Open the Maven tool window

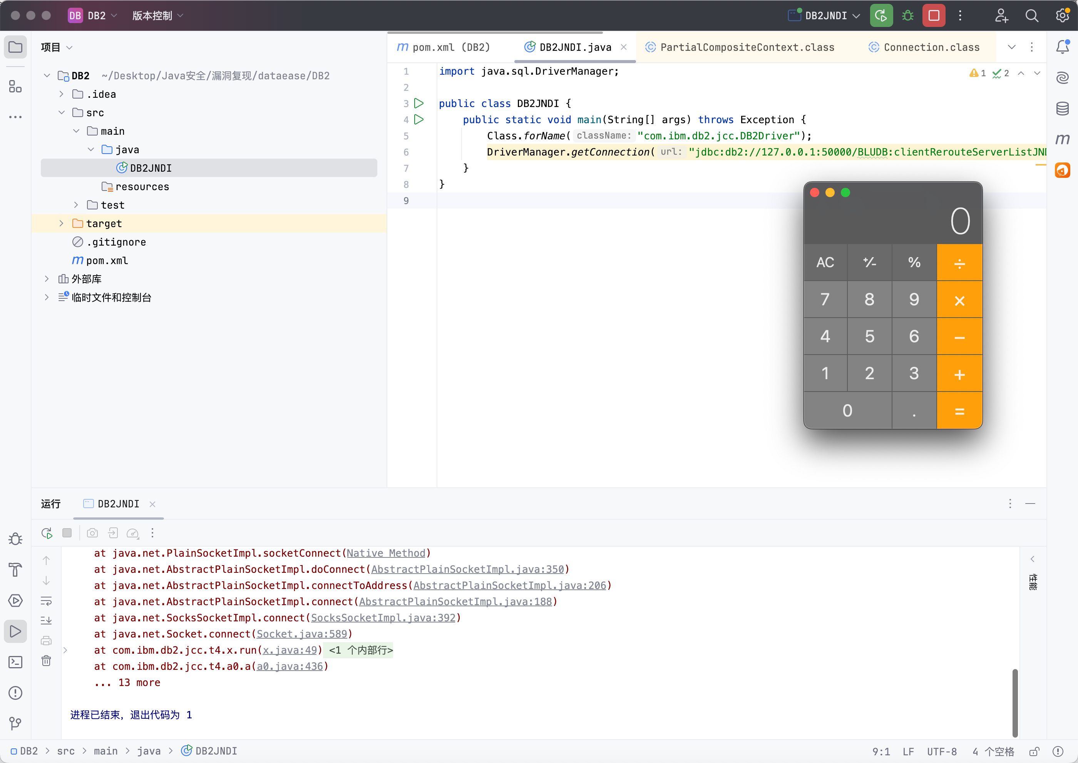(1063, 139)
